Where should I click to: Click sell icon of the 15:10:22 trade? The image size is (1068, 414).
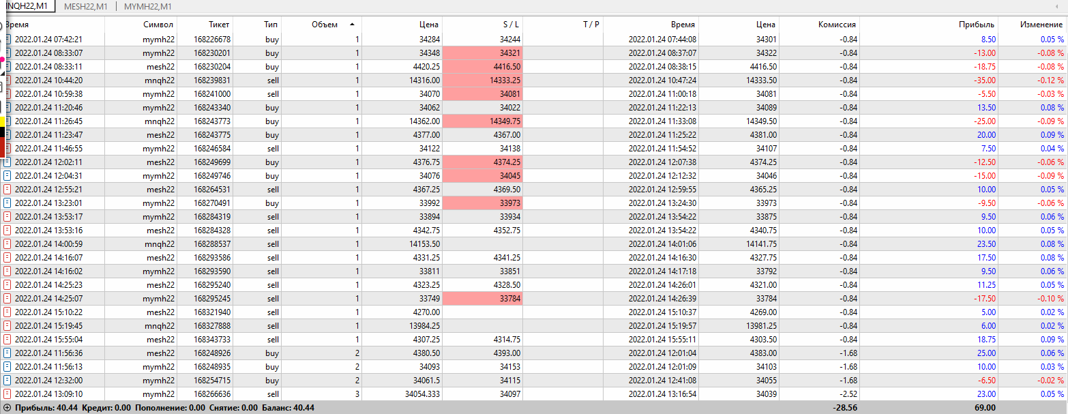pyautogui.click(x=8, y=312)
